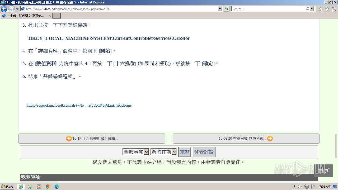Click the IE Forward navigation button

[x=11, y=9]
